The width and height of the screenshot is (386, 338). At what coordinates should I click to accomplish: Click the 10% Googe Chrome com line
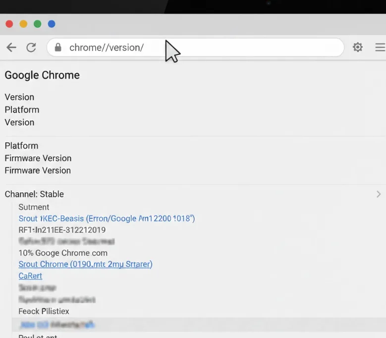coord(63,253)
